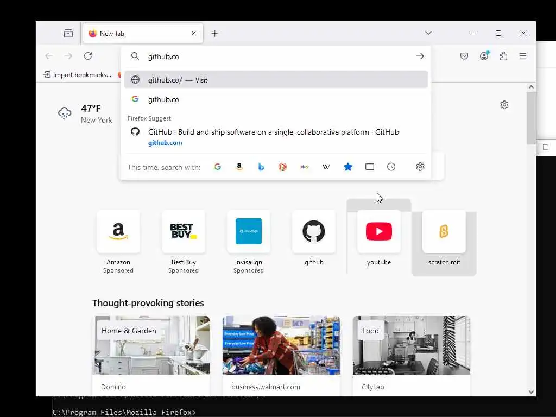Image resolution: width=556 pixels, height=417 pixels.
Task: Open the Extensions puzzle icon
Action: point(503,56)
